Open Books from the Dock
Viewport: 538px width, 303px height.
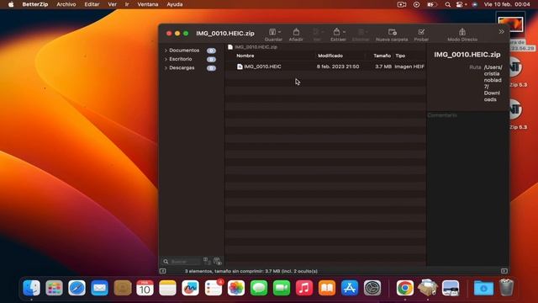coord(327,288)
